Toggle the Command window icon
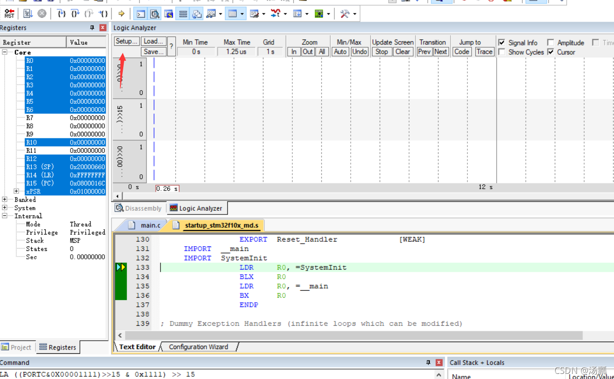Viewport: 614px width, 379px height. [141, 14]
